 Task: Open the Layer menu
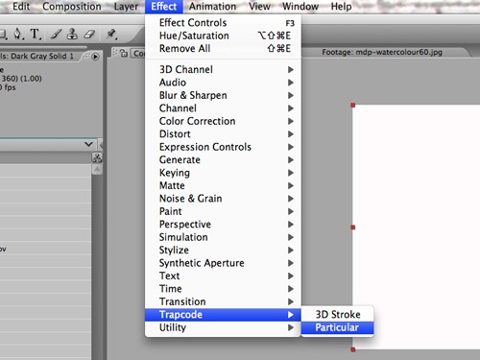click(x=126, y=7)
